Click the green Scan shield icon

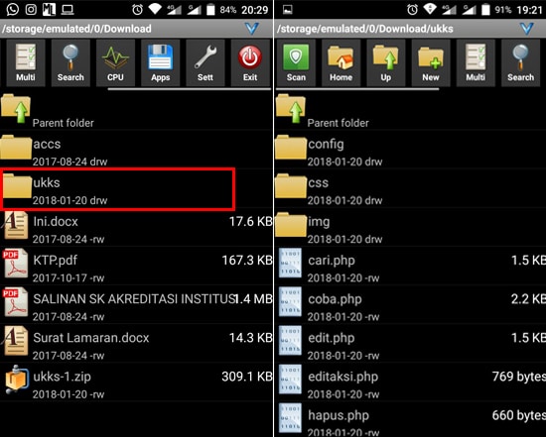tap(296, 63)
